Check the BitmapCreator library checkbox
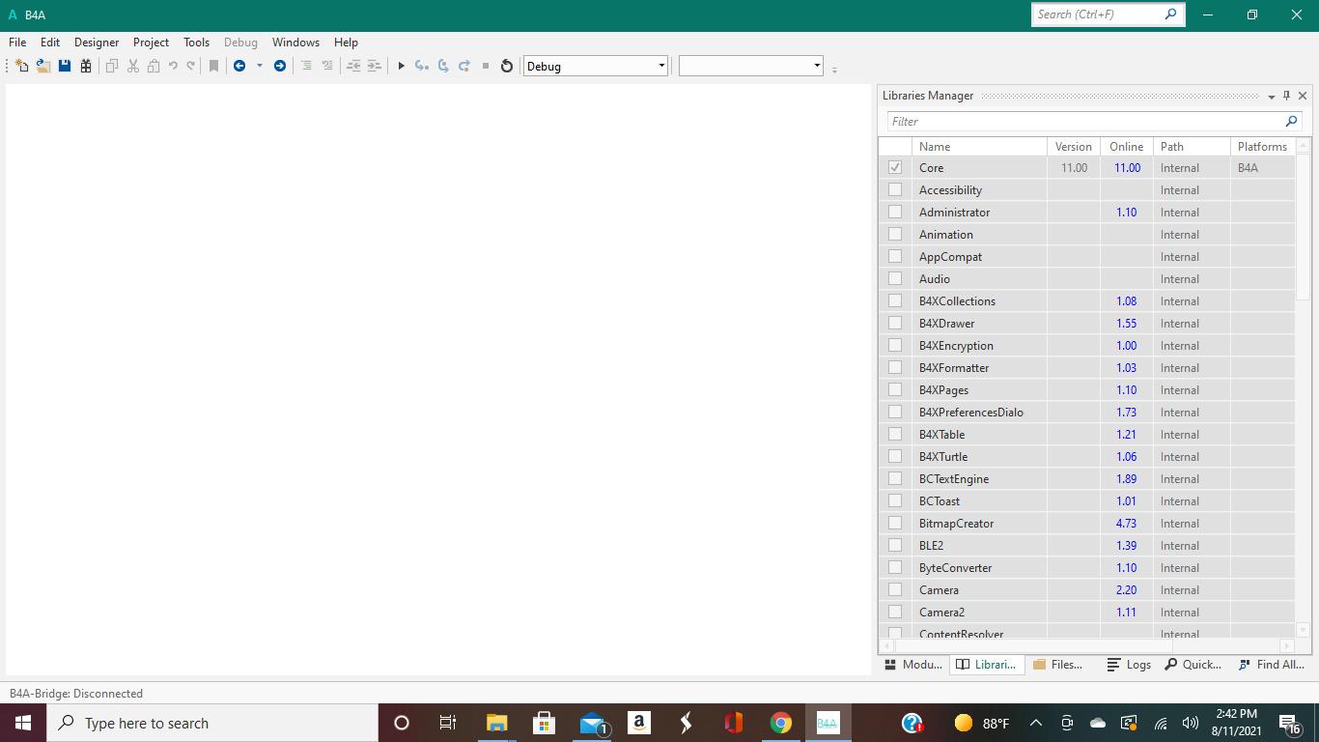 click(x=895, y=524)
